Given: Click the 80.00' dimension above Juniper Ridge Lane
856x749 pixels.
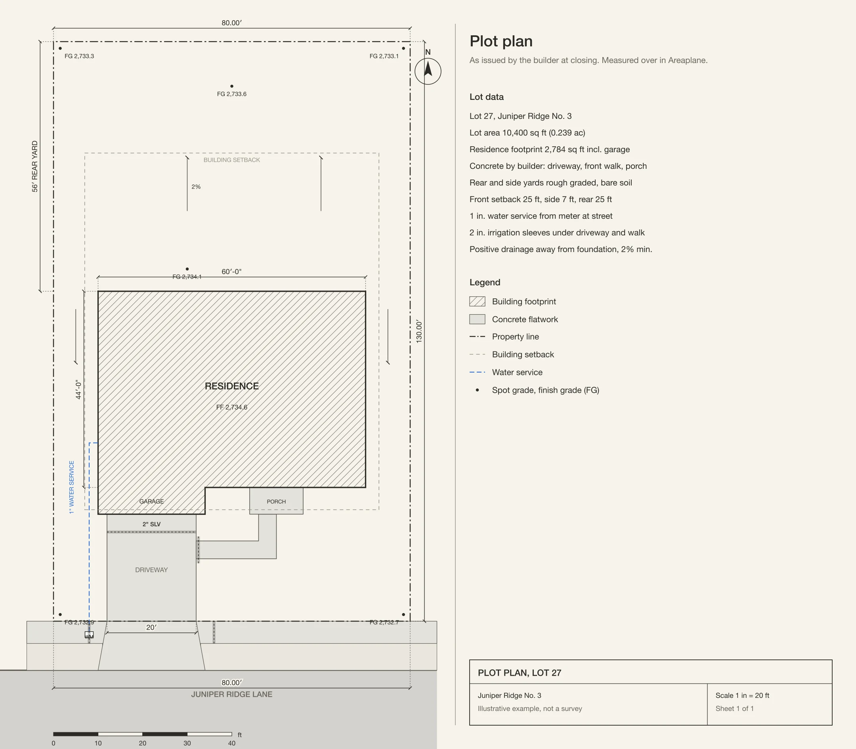Looking at the screenshot, I should click(x=231, y=682).
